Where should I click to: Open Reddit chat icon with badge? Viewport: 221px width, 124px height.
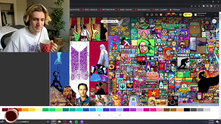tap(167, 15)
